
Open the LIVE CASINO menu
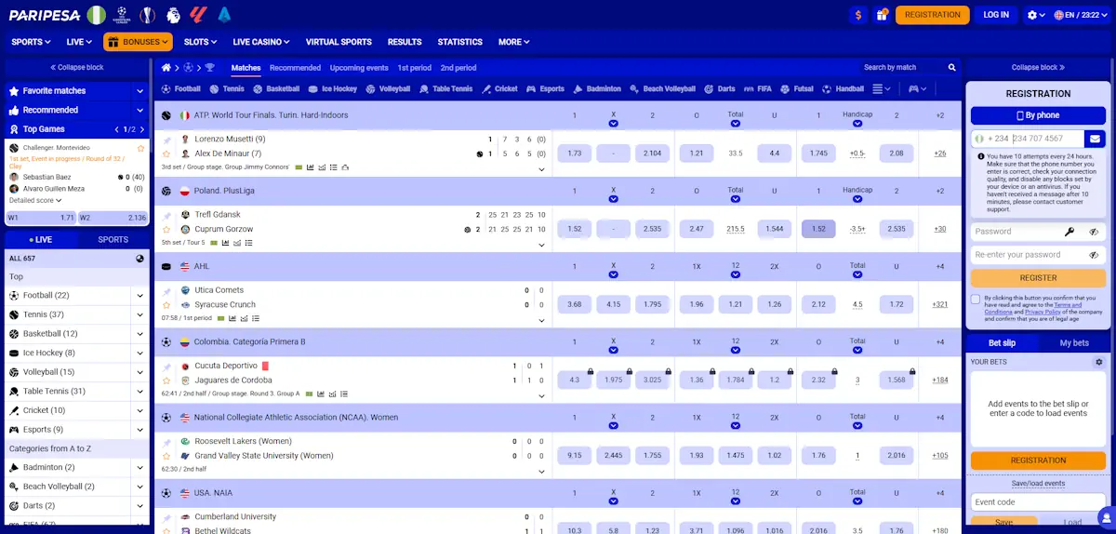pos(260,42)
